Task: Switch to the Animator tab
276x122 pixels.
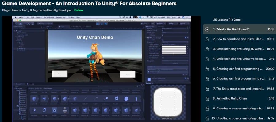Action: point(88,27)
